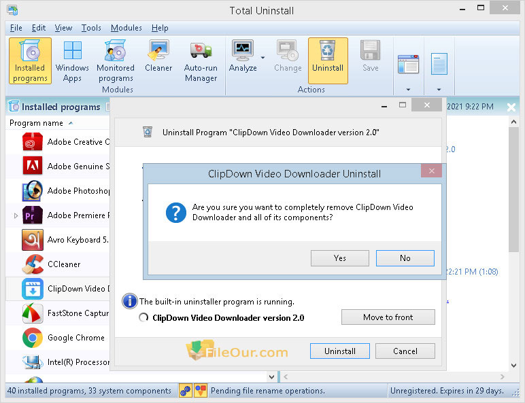Screen dimensions: 525x403
Task: Click the vertical scrollbar up arrow
Action: pos(513,122)
